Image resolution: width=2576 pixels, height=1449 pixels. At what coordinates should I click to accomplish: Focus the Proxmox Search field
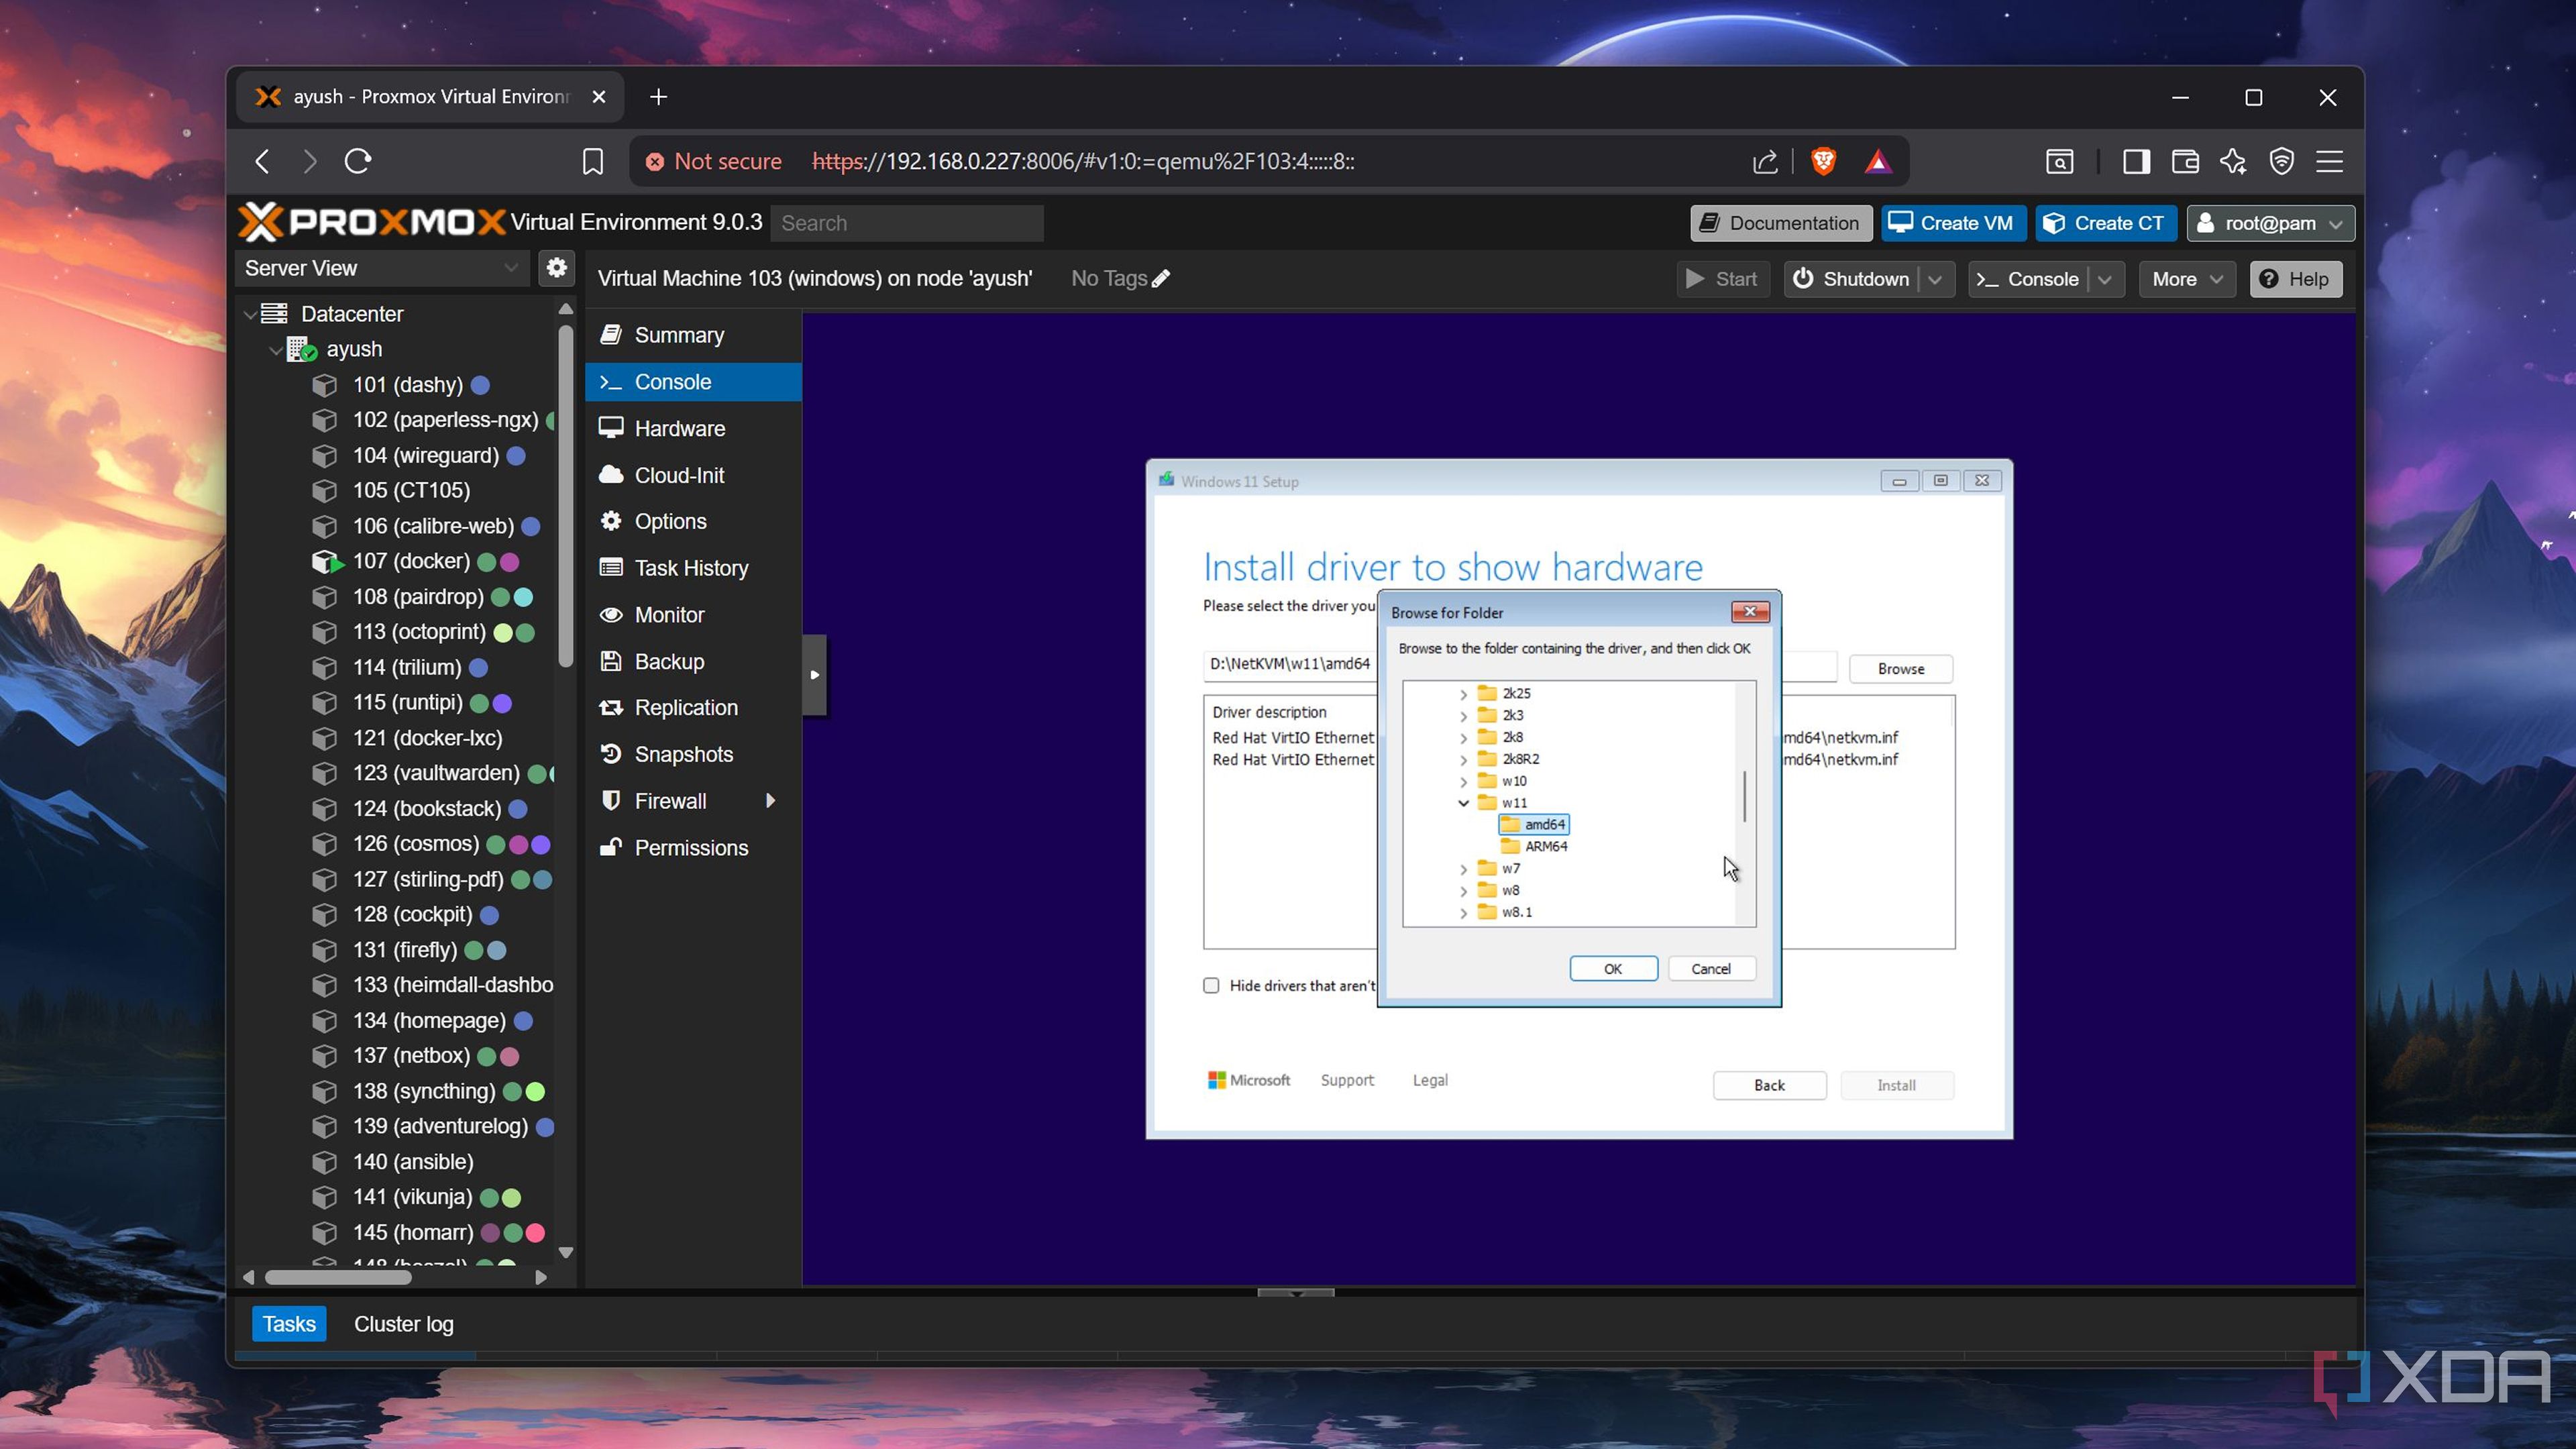tap(906, 223)
